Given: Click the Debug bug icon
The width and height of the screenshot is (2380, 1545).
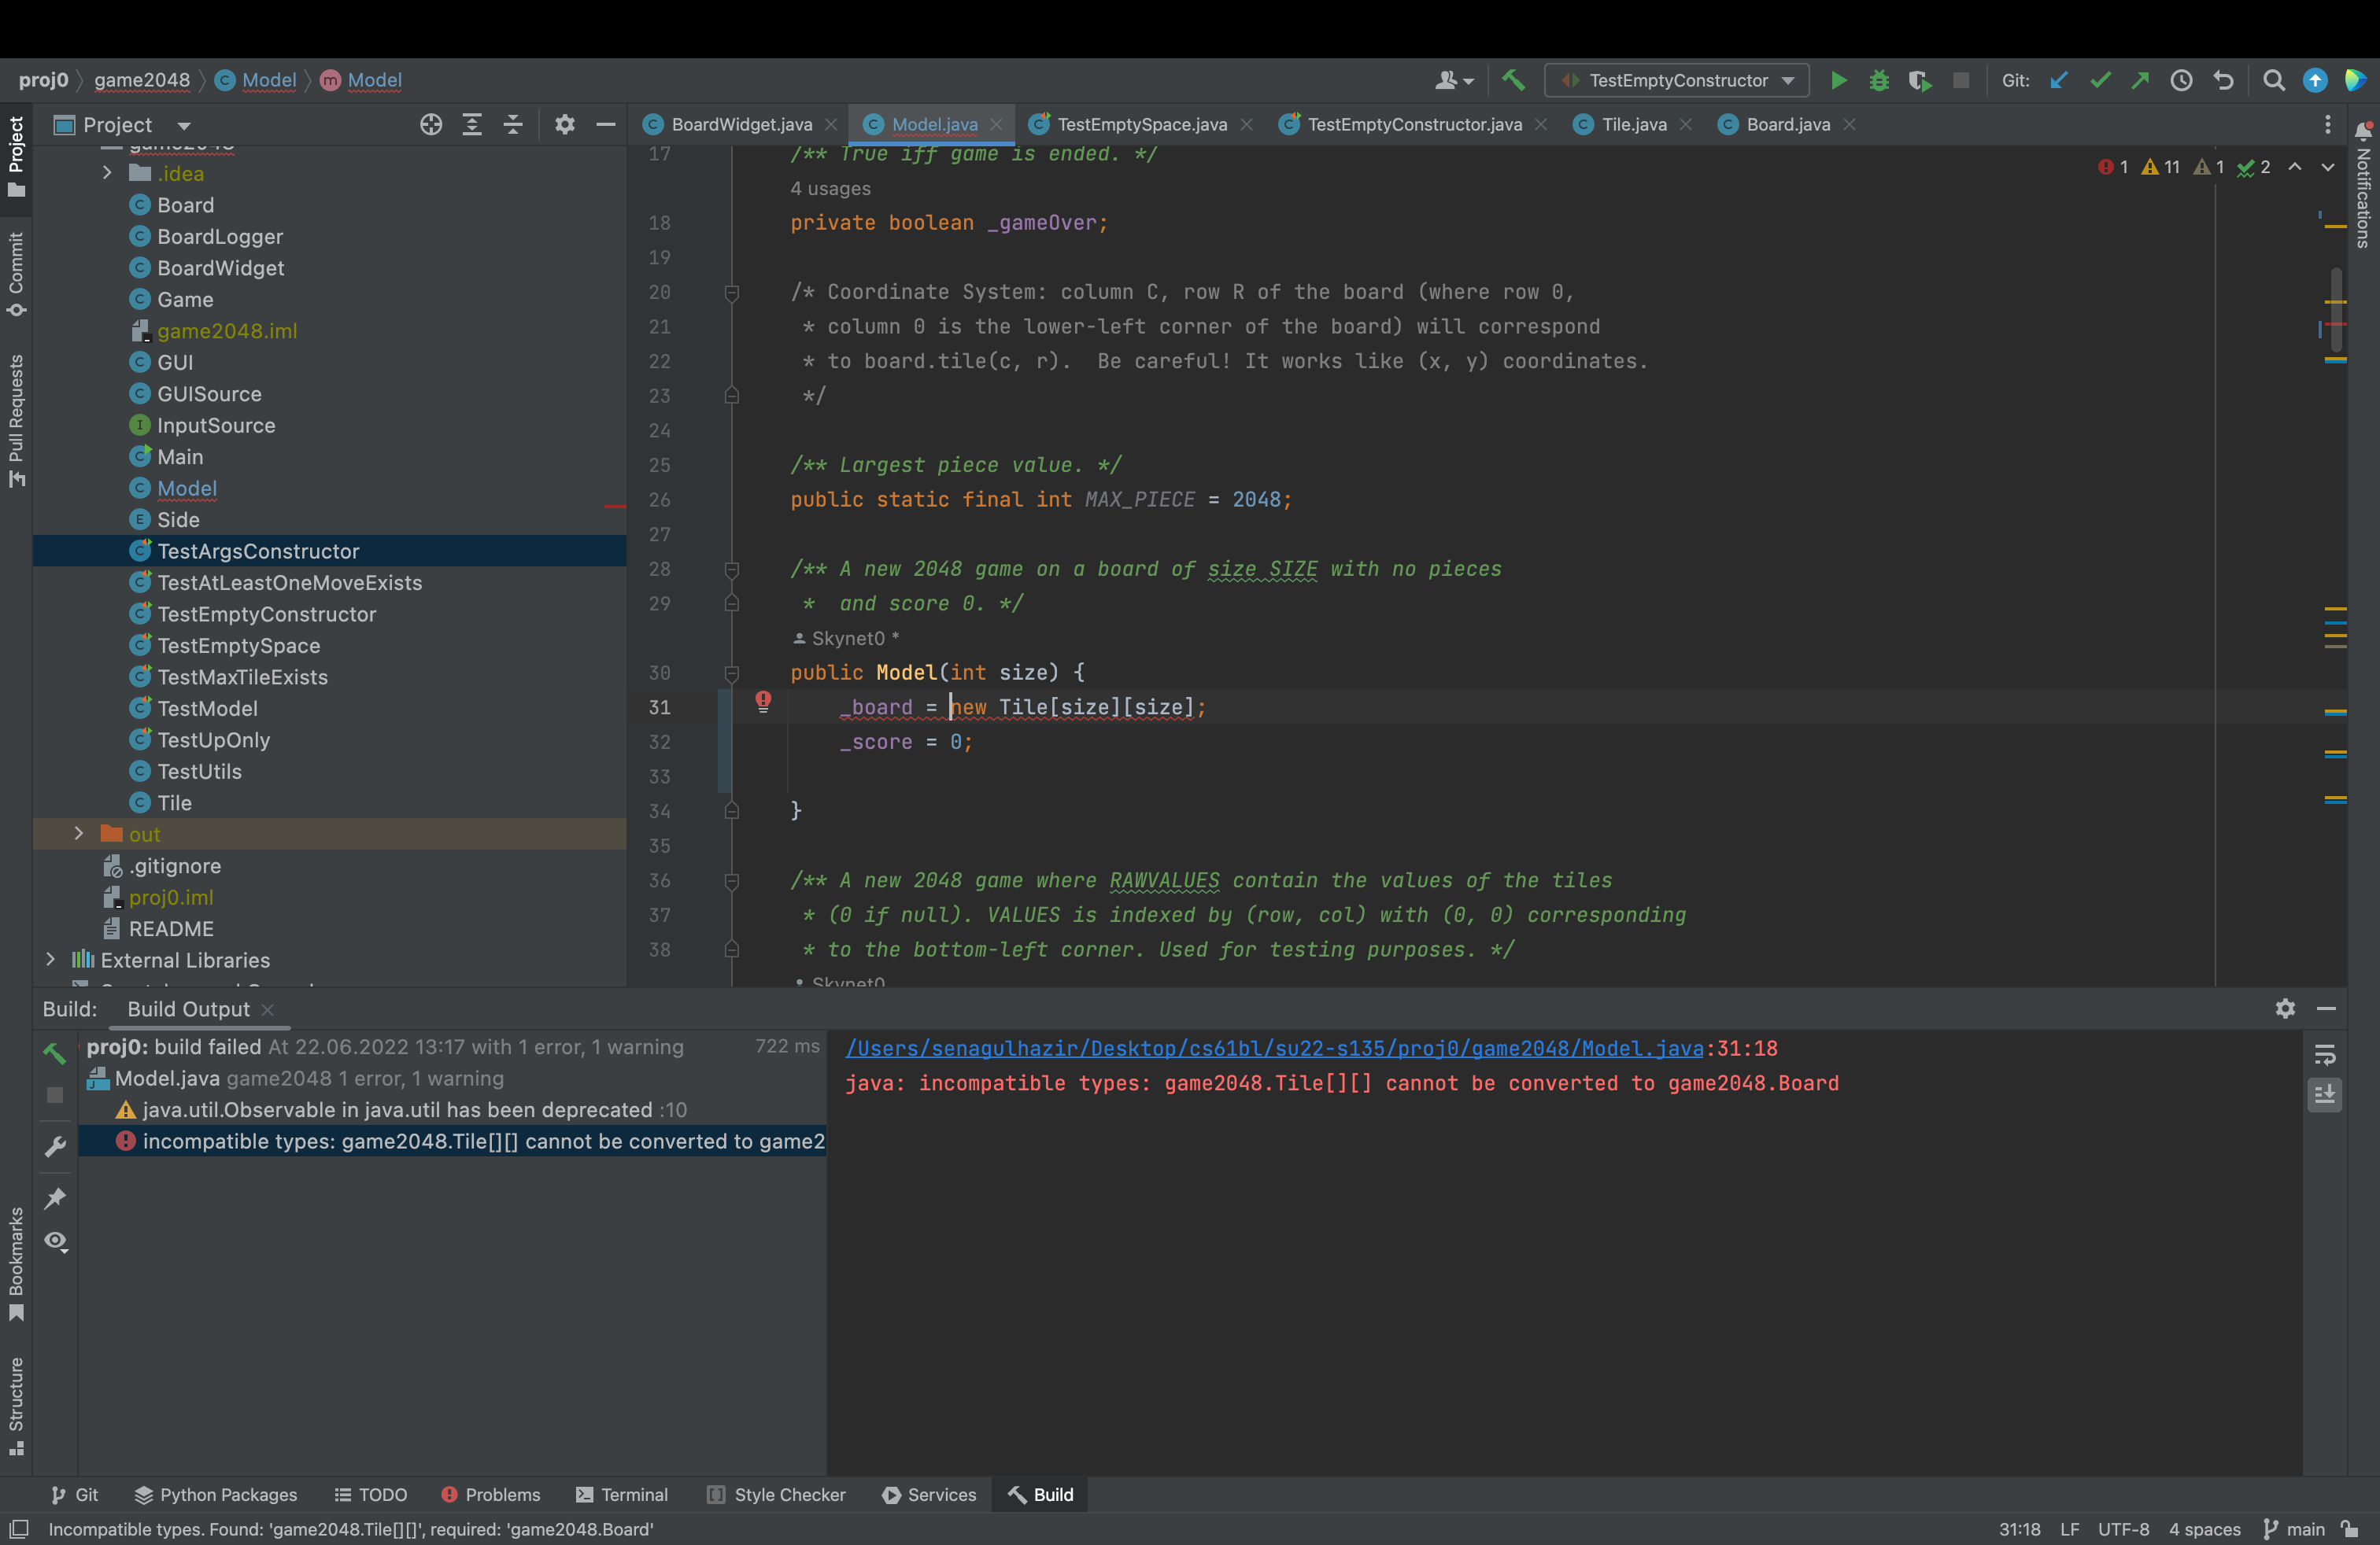Looking at the screenshot, I should [x=1878, y=80].
